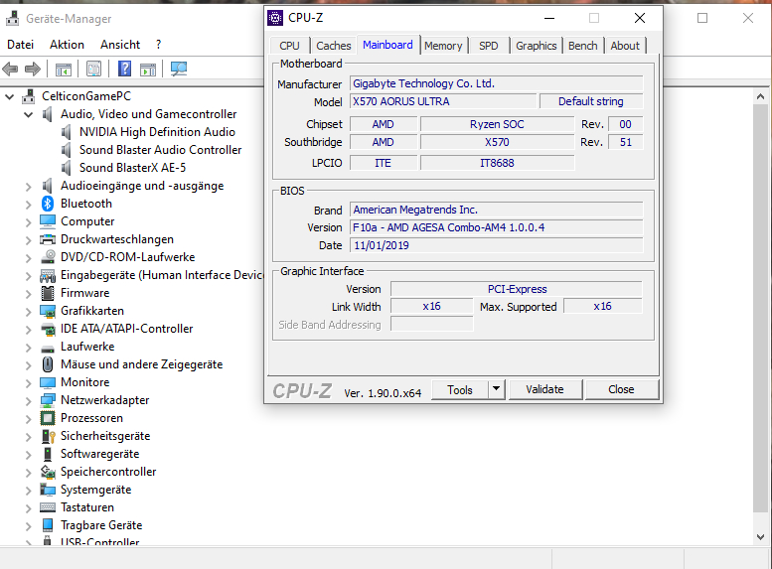Viewport: 772px width, 569px height.
Task: Click the forward arrow in Geräte-Manager toolbar
Action: tap(33, 69)
